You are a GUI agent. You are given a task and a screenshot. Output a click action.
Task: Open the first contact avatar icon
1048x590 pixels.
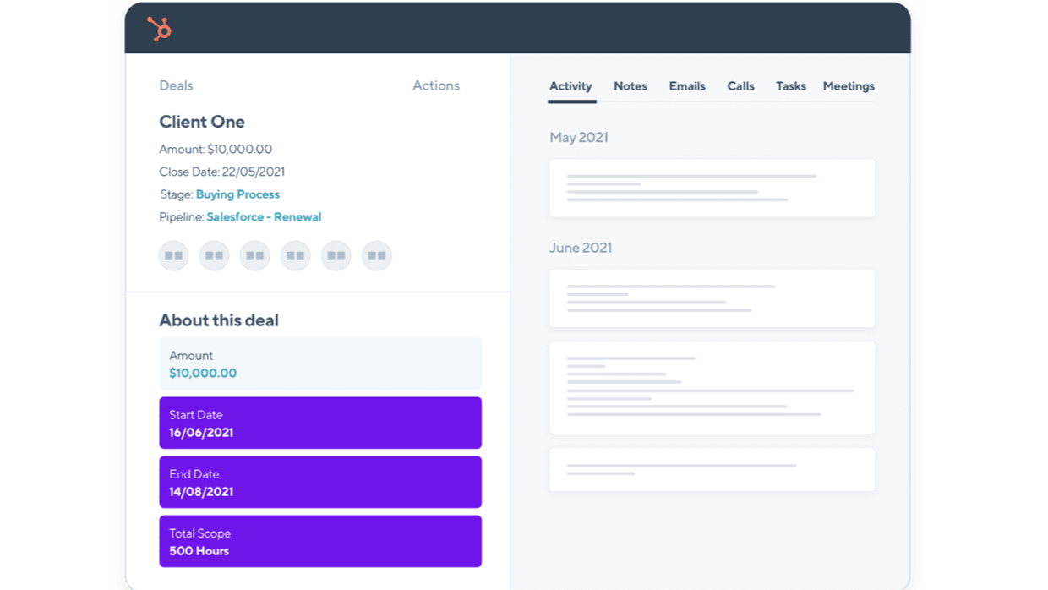(x=173, y=255)
